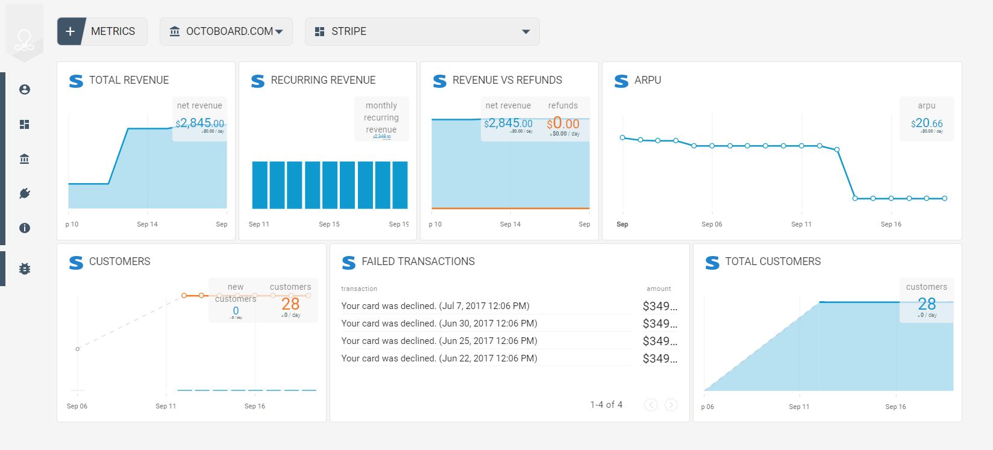This screenshot has height=450, width=993.
Task: Click the RECURRING REVENUE widget title
Action: [323, 80]
